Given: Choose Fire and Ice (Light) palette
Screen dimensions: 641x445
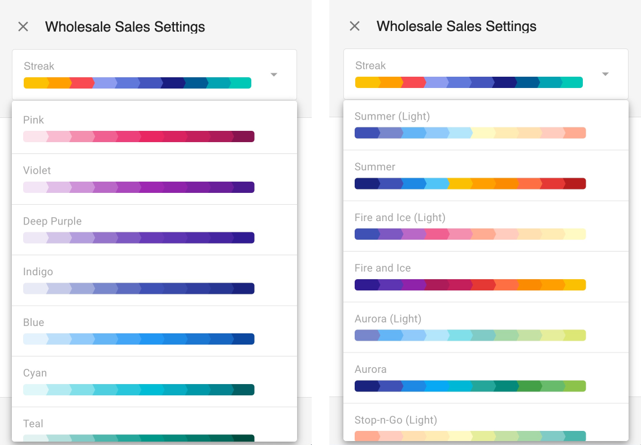Looking at the screenshot, I should point(470,227).
